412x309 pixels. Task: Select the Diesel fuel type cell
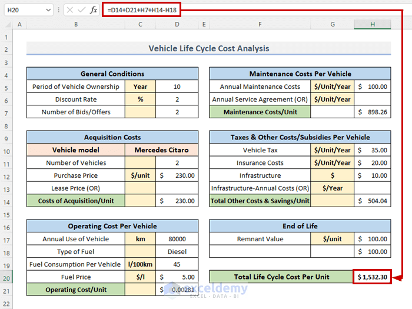point(177,252)
